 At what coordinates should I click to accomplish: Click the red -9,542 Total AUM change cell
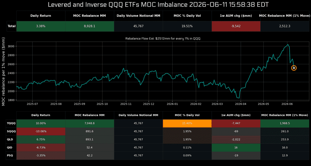pyautogui.click(x=236, y=26)
